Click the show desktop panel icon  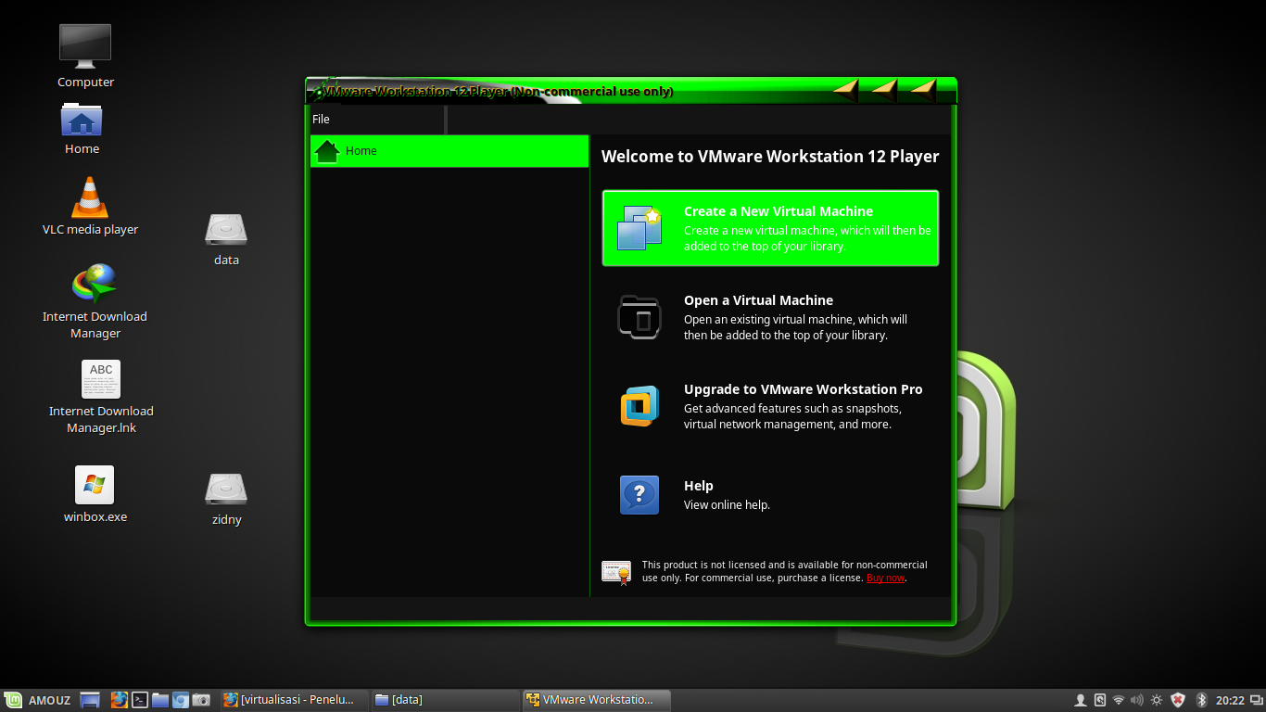click(90, 700)
